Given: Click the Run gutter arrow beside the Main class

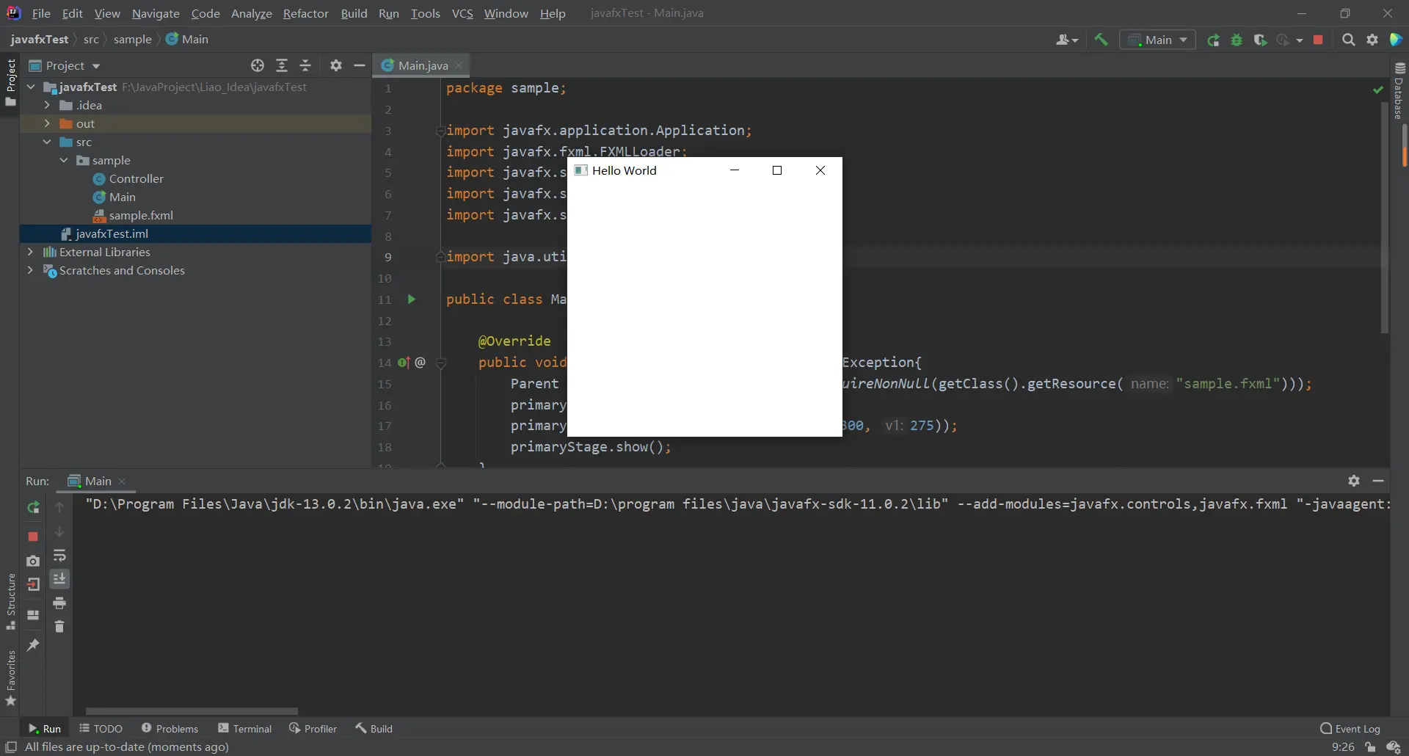Looking at the screenshot, I should coord(412,299).
